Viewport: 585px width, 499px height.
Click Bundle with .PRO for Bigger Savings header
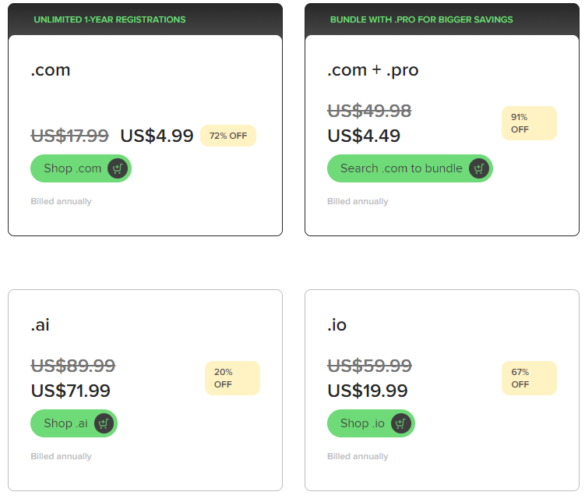421,19
